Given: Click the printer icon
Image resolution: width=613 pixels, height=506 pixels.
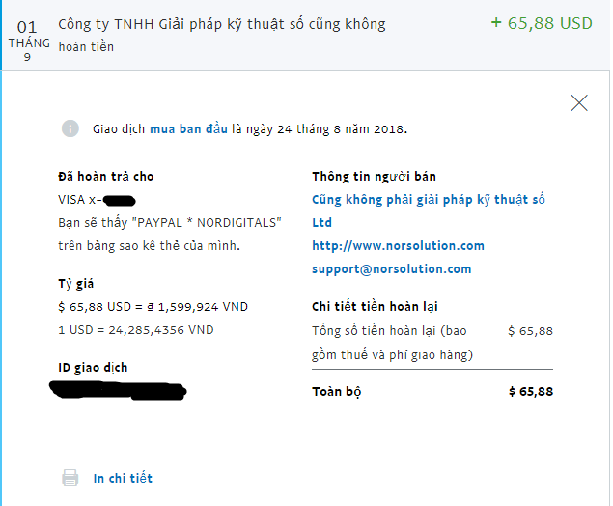Looking at the screenshot, I should [x=70, y=478].
